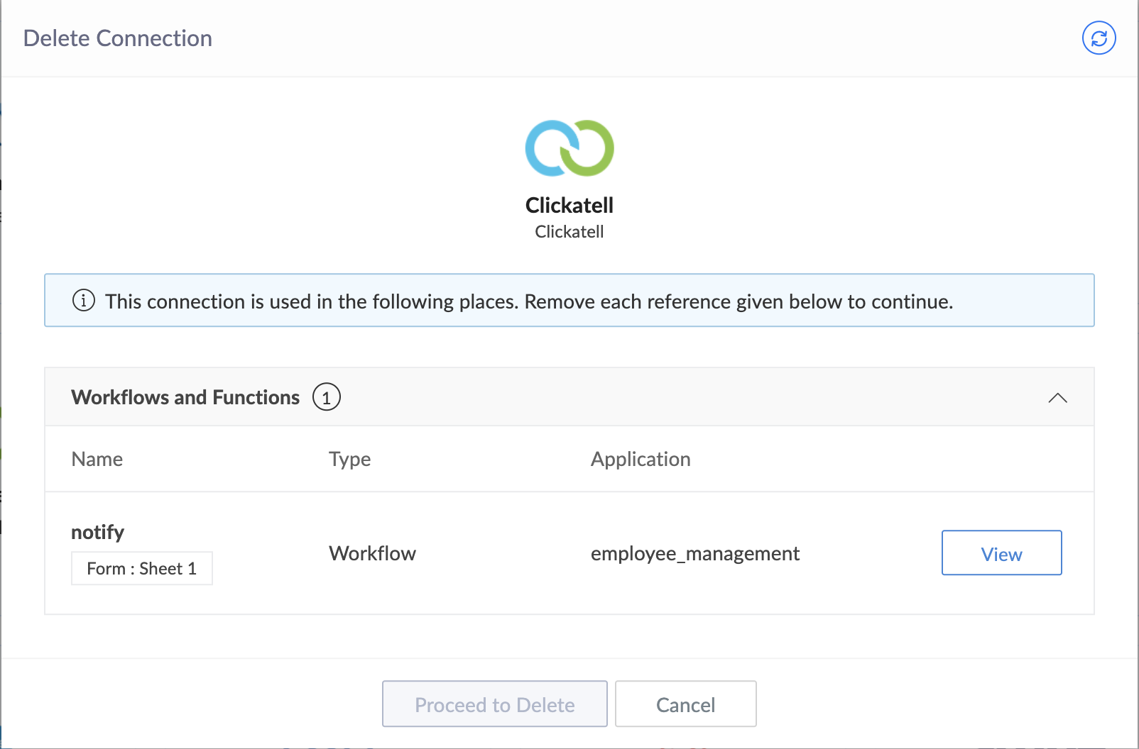Click the employee_management application cell
The height and width of the screenshot is (749, 1139).
coord(695,553)
